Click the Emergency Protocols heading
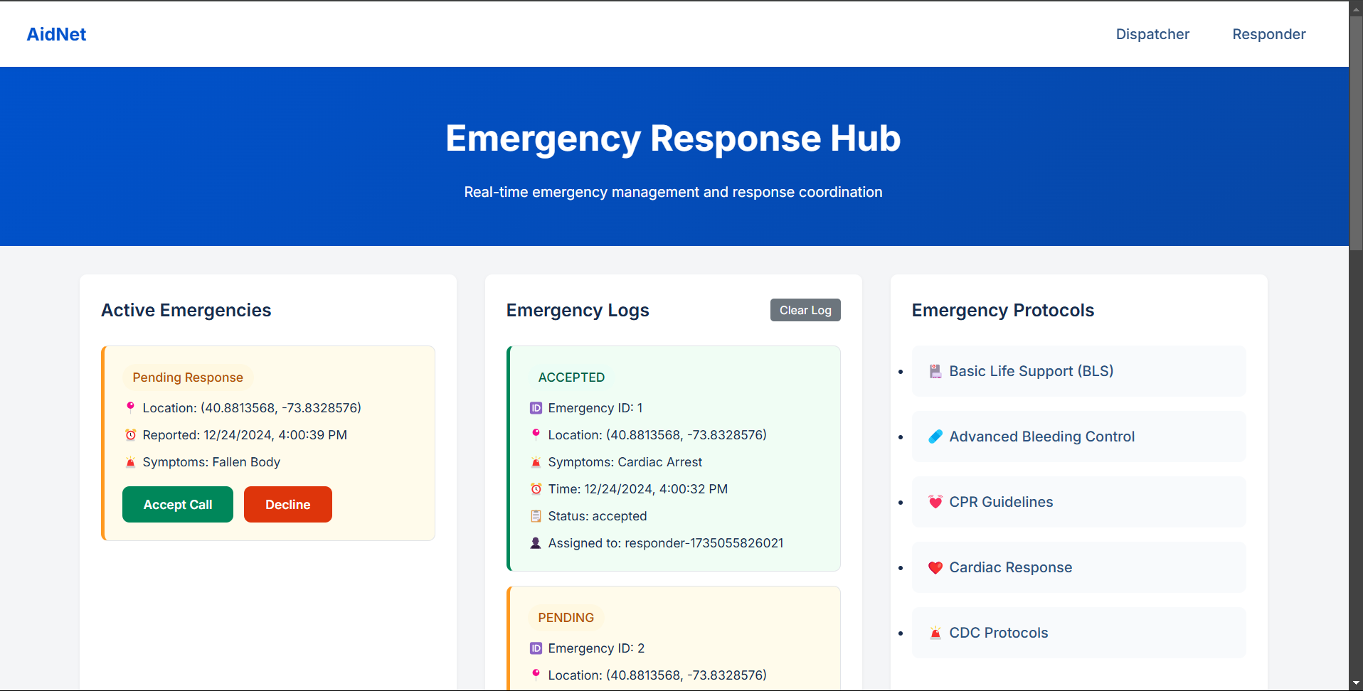The image size is (1363, 691). click(x=1002, y=310)
